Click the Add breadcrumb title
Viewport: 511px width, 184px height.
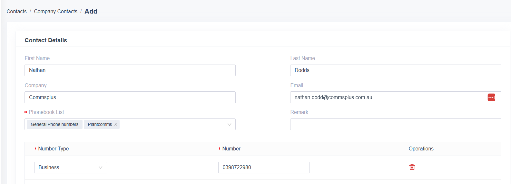91,11
